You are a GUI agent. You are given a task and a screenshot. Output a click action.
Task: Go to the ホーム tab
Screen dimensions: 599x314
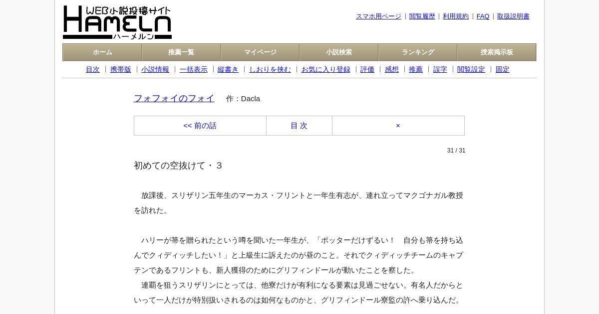pos(102,52)
